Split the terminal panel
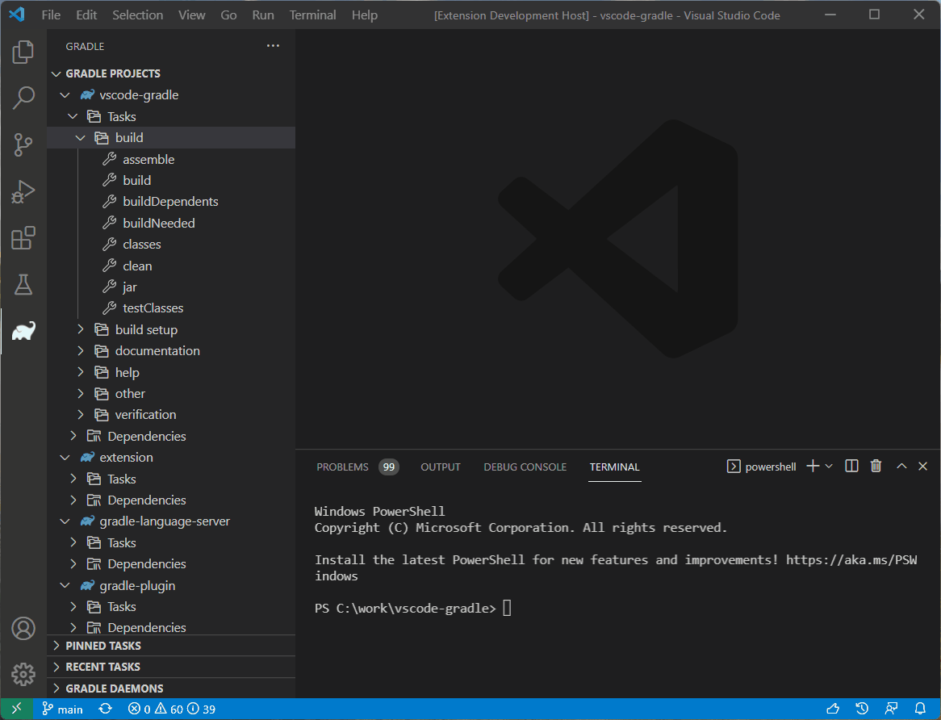This screenshot has height=720, width=941. 851,466
